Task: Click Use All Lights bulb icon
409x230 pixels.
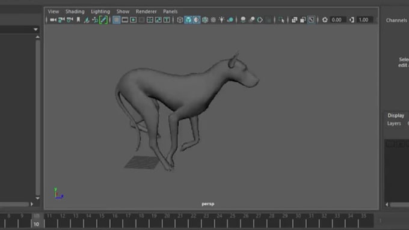Action: (222, 20)
